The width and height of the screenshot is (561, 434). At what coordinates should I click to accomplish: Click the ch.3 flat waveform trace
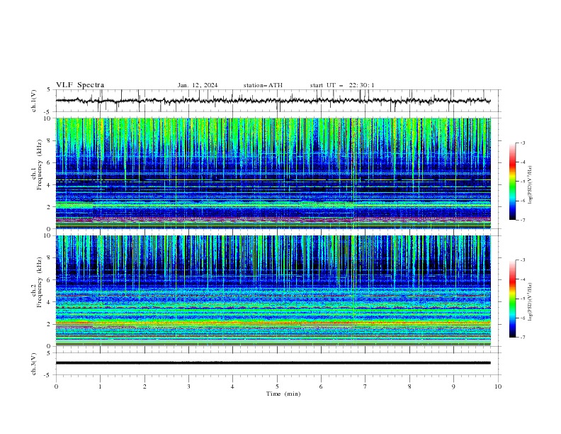[273, 363]
